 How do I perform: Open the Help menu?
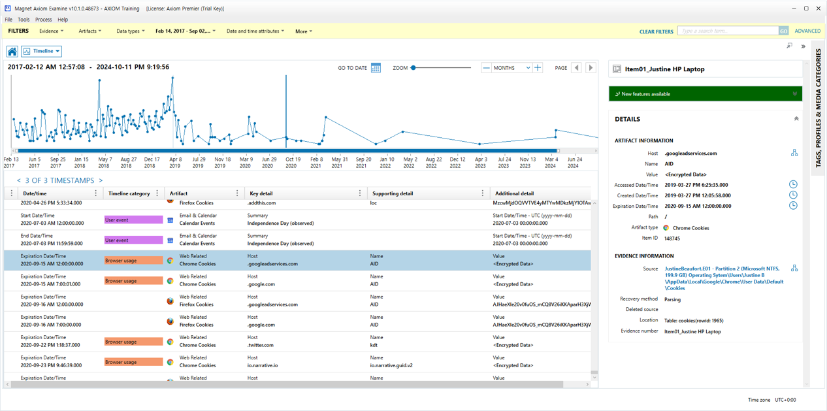(63, 20)
